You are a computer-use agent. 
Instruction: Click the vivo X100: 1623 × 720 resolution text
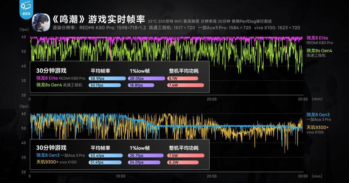(277, 28)
